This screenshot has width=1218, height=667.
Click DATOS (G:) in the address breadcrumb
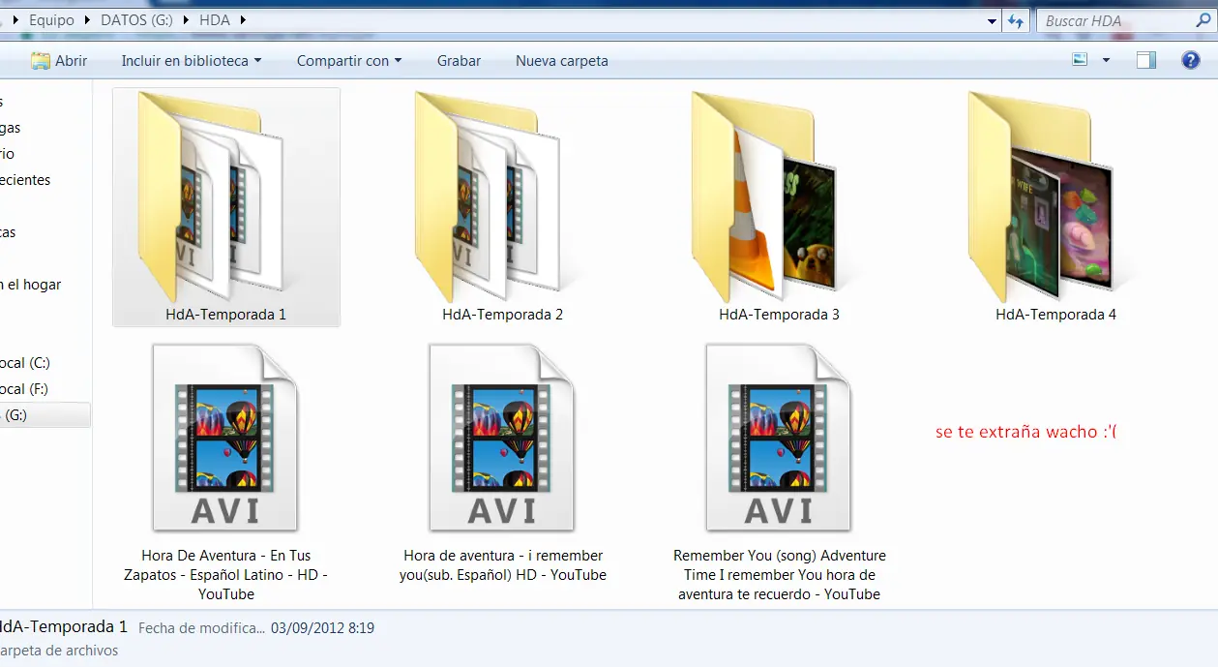pos(136,19)
